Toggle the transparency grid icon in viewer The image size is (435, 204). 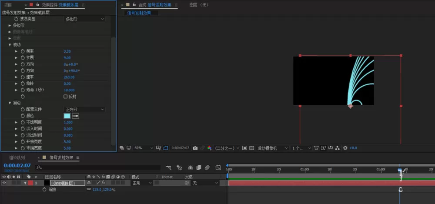tap(251, 148)
